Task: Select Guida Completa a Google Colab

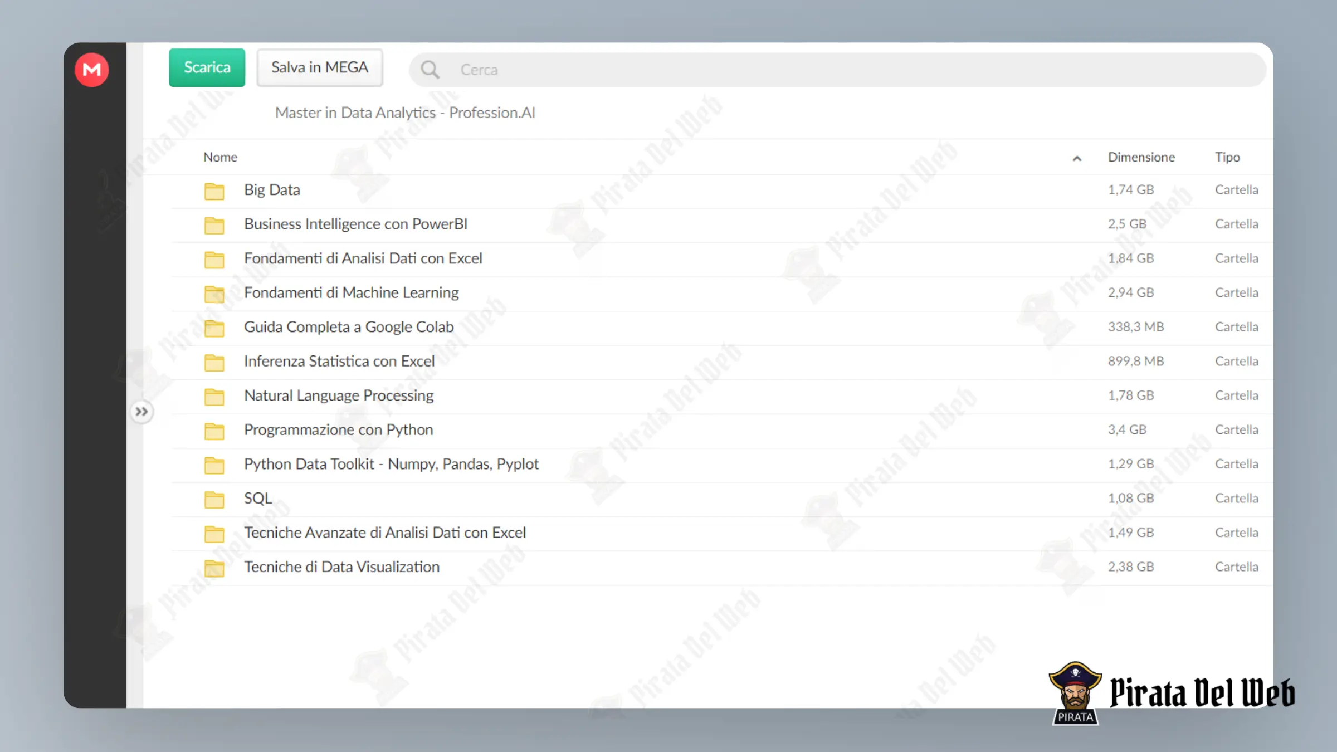Action: coord(349,327)
